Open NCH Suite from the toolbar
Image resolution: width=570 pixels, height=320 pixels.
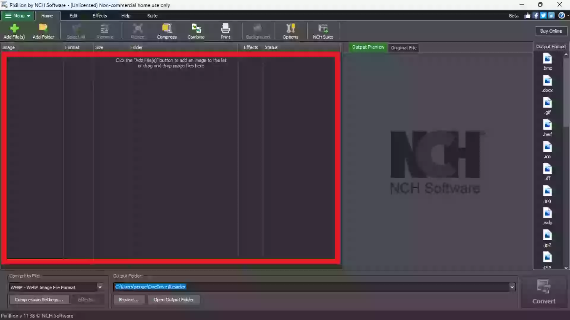[x=323, y=31]
